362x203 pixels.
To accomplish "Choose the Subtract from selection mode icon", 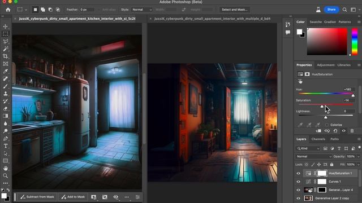I will pyautogui.click(x=50, y=10).
